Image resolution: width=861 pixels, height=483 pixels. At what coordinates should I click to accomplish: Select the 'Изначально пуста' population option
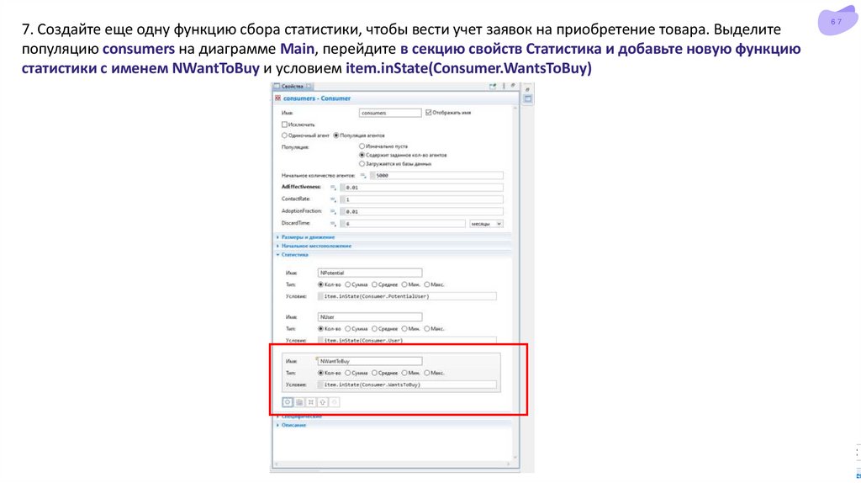click(362, 146)
